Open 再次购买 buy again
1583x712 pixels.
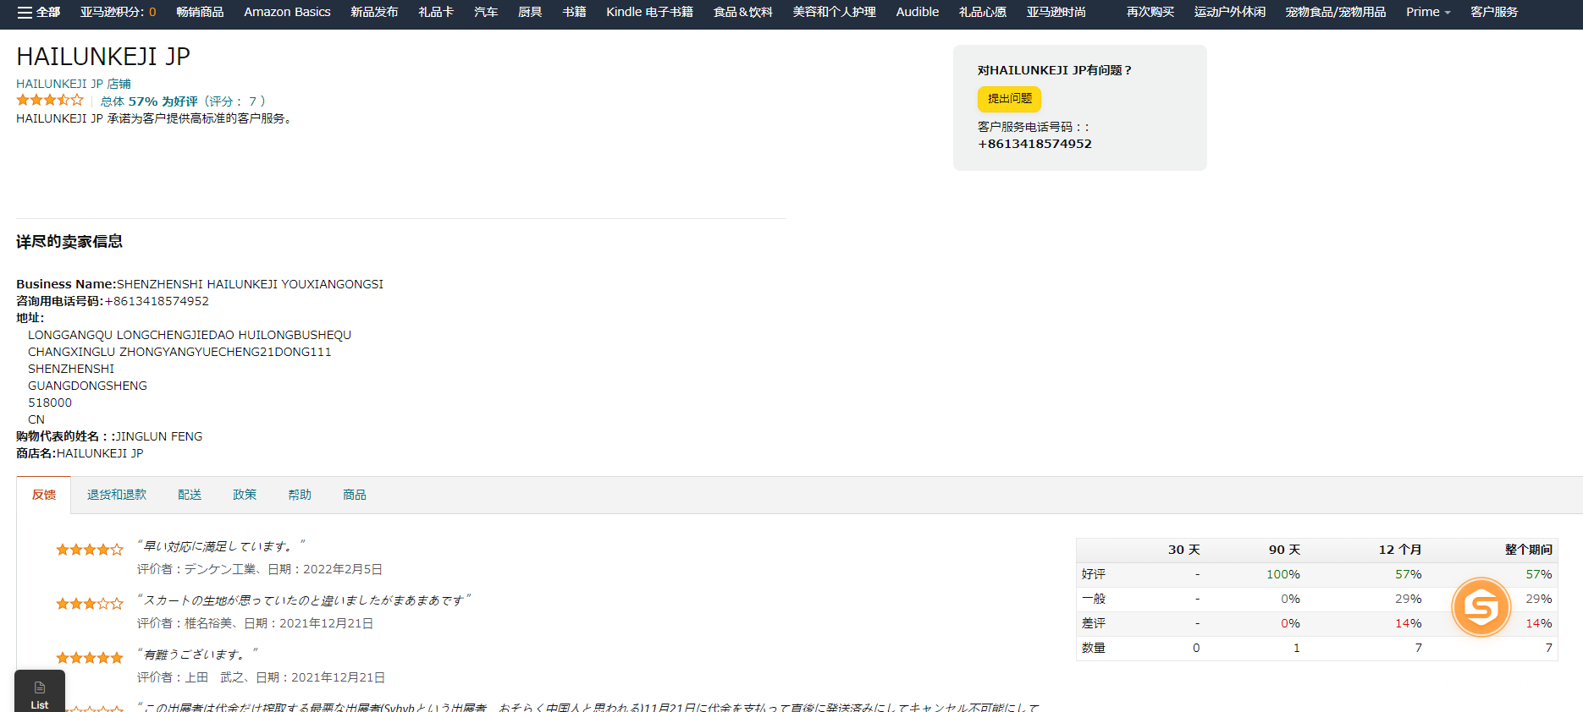[x=1150, y=12]
